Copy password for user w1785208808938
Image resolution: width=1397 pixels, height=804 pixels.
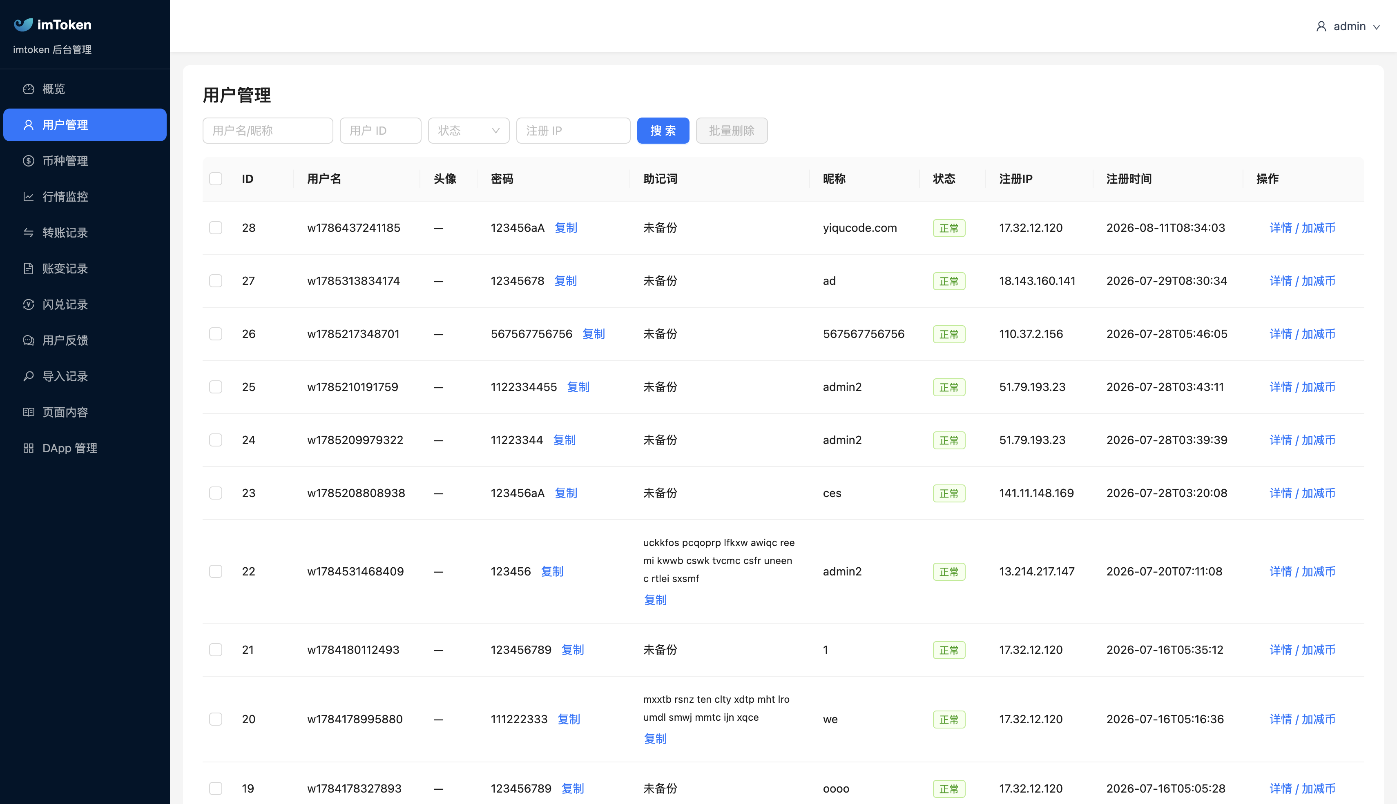(566, 493)
